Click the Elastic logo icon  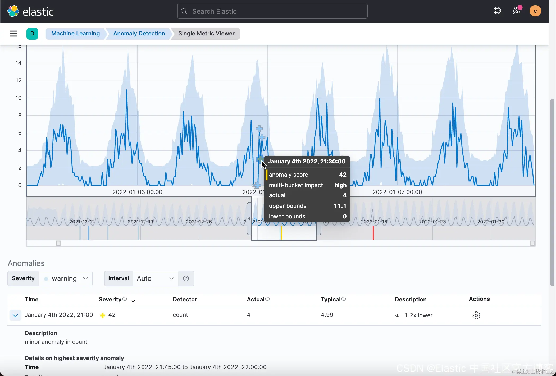(13, 11)
